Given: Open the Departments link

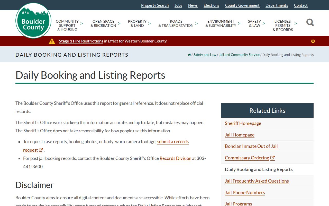Looking at the screenshot, I should click(x=277, y=5).
